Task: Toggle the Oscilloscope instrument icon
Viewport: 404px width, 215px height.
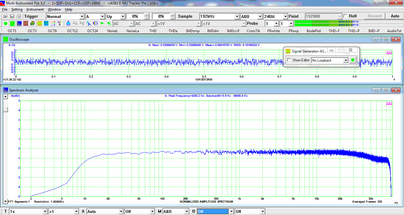Action: click(x=12, y=23)
